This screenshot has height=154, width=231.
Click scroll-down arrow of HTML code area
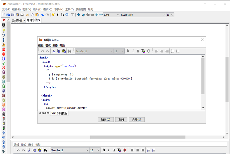point(203,108)
